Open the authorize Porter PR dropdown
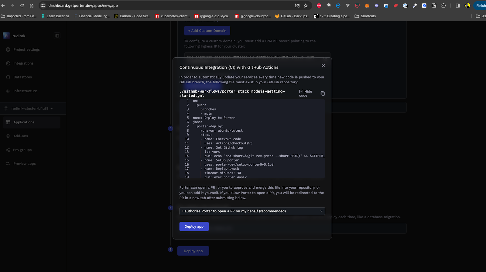Viewport: 486px width, 272px height. [252, 211]
